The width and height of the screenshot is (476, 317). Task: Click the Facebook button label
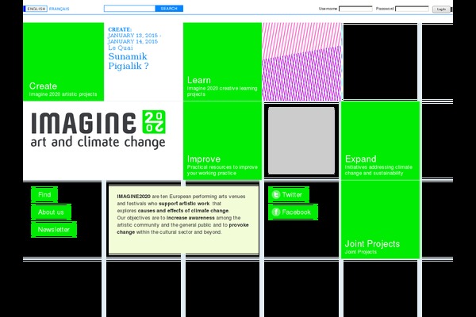point(296,212)
